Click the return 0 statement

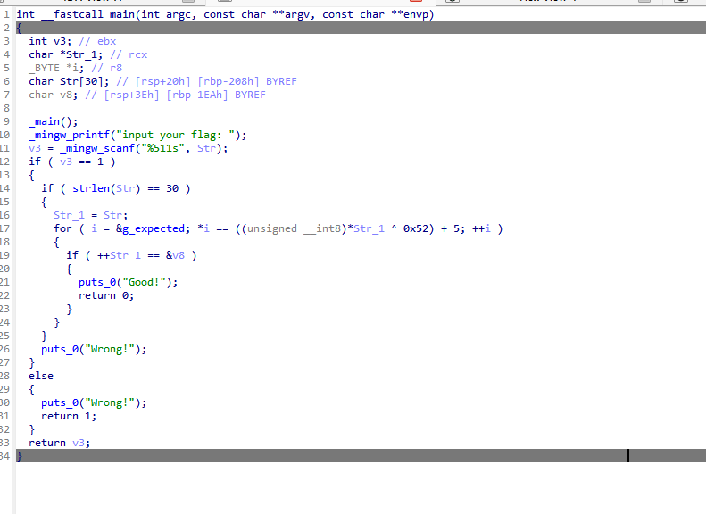(106, 295)
